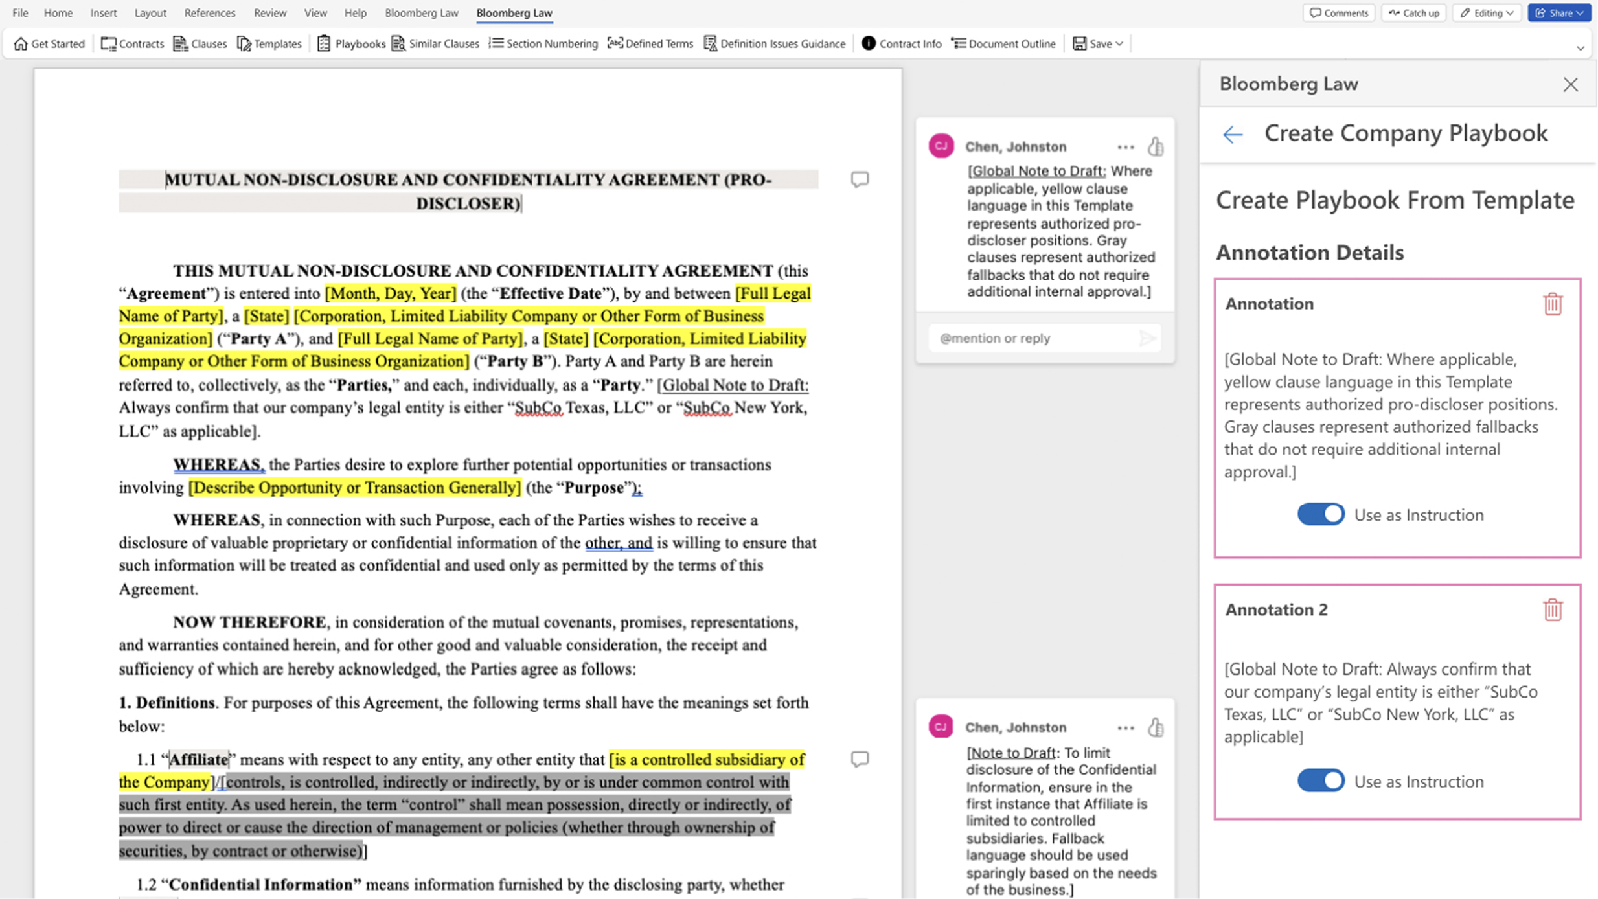The image size is (1598, 899).
Task: Select the comment marker beside Affiliate definition
Action: pos(860,759)
